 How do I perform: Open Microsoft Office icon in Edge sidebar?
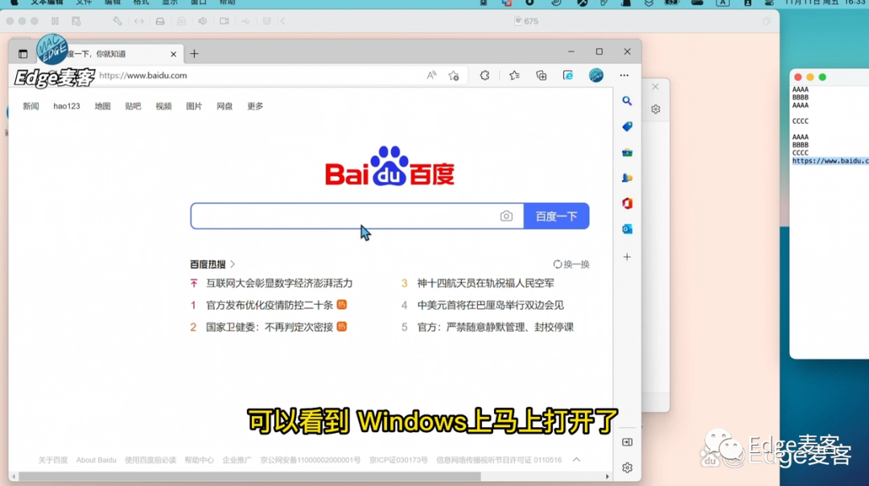pos(627,204)
